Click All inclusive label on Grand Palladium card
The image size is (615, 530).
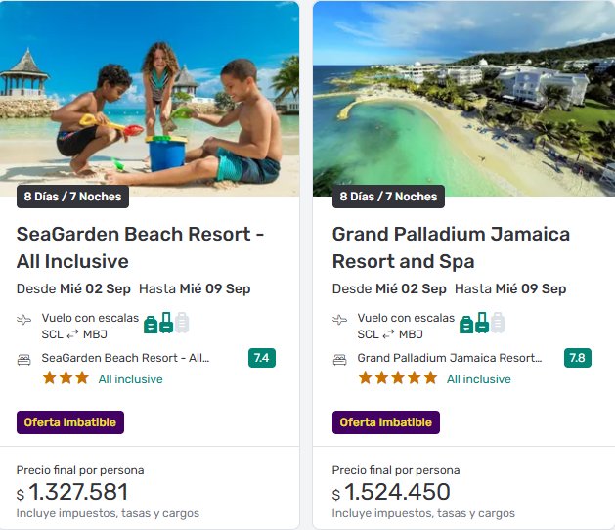click(x=478, y=379)
